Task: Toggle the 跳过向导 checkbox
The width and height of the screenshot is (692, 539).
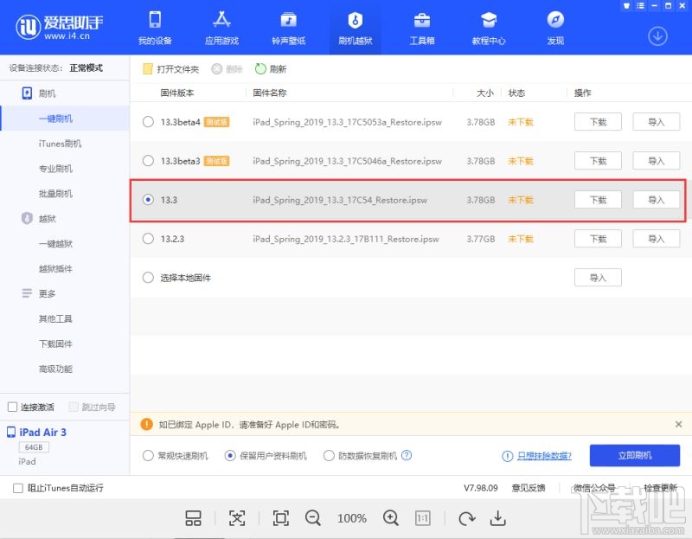Action: (74, 407)
